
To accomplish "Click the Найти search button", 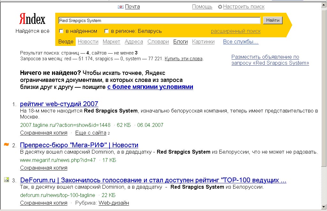I will [273, 20].
